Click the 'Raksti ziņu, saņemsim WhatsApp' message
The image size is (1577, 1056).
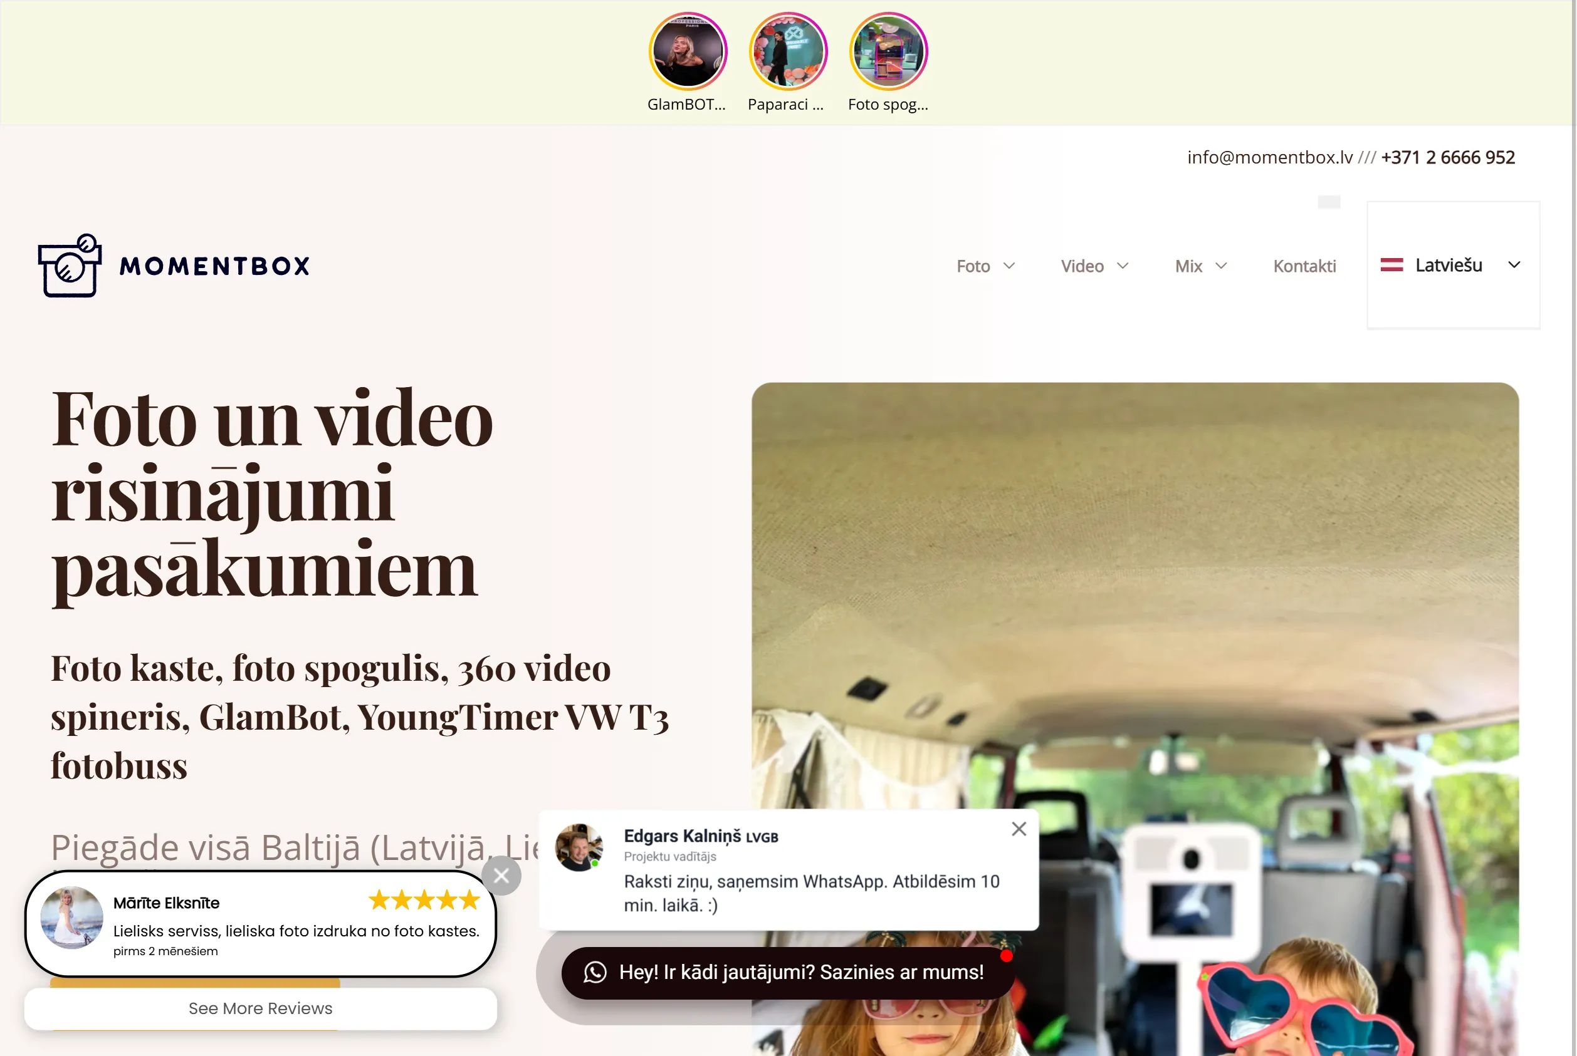(812, 893)
